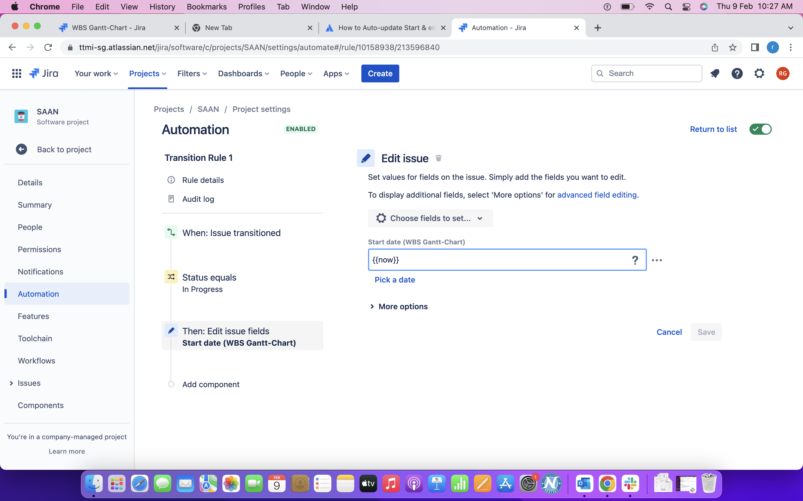Disable the automation rule with the toggle

(760, 129)
